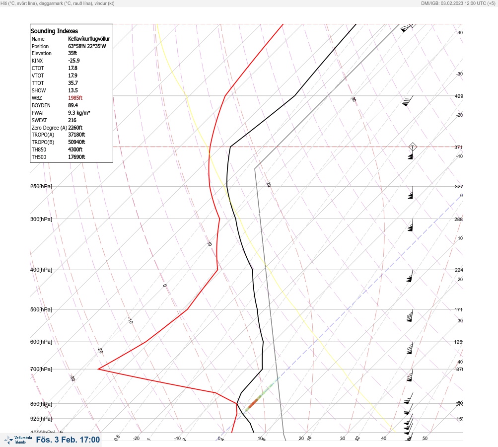Click the wind barb at 700 hPa level
Screen dimensions: 498x447
click(x=410, y=375)
